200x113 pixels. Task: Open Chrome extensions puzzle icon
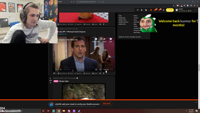(x=187, y=5)
